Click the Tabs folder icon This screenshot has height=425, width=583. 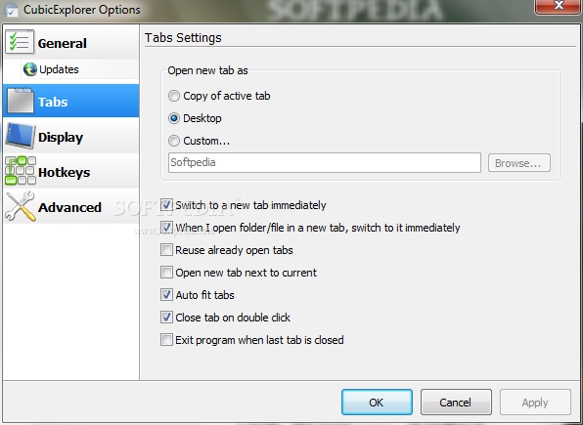click(x=21, y=101)
